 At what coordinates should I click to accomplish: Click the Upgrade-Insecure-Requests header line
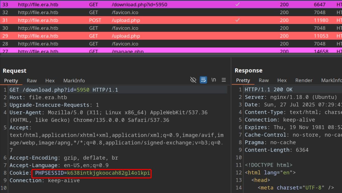[x=54, y=105]
